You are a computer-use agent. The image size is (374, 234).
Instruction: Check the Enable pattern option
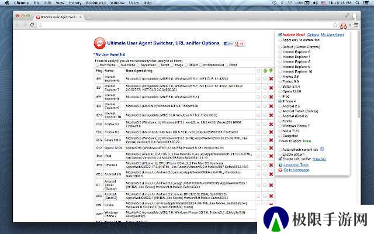[280, 154]
